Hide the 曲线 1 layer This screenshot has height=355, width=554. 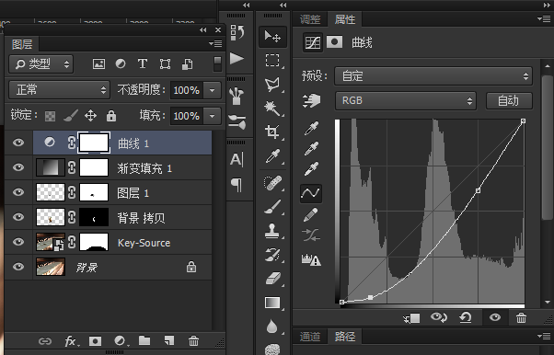pos(18,143)
